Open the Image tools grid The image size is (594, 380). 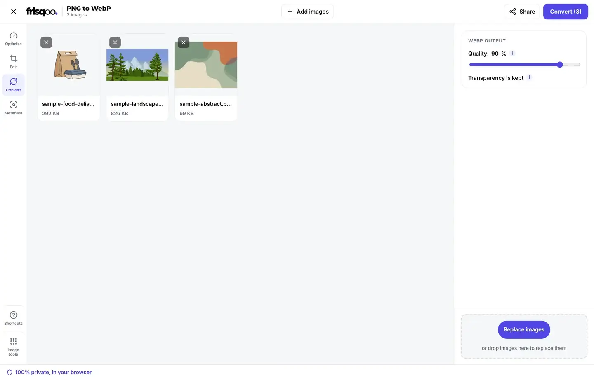[x=14, y=346]
